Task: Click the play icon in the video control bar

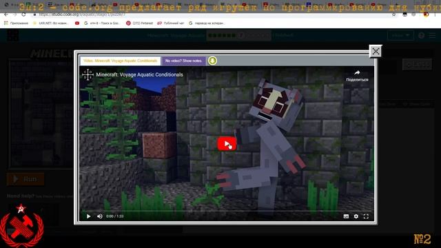Action: pyautogui.click(x=89, y=216)
